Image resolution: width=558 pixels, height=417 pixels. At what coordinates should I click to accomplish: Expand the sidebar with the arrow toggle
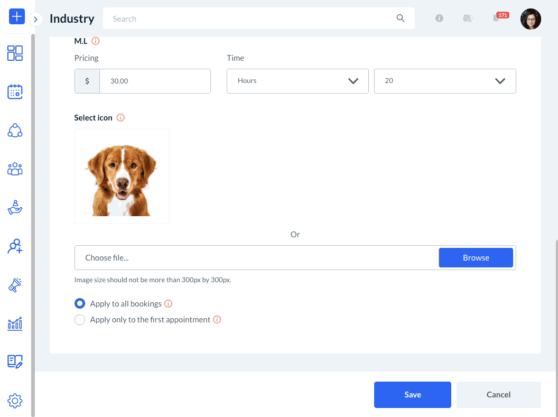pos(35,20)
